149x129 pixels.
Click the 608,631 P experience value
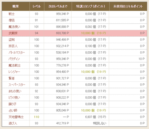(x=62, y=91)
